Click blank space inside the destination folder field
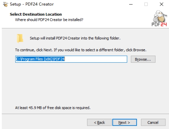Viewport: 169px width, 129px height. pyautogui.click(x=96, y=59)
